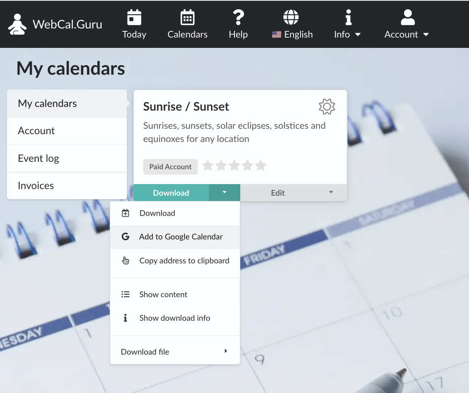The width and height of the screenshot is (469, 393).
Task: Select Event log in the sidebar
Action: pyautogui.click(x=39, y=158)
